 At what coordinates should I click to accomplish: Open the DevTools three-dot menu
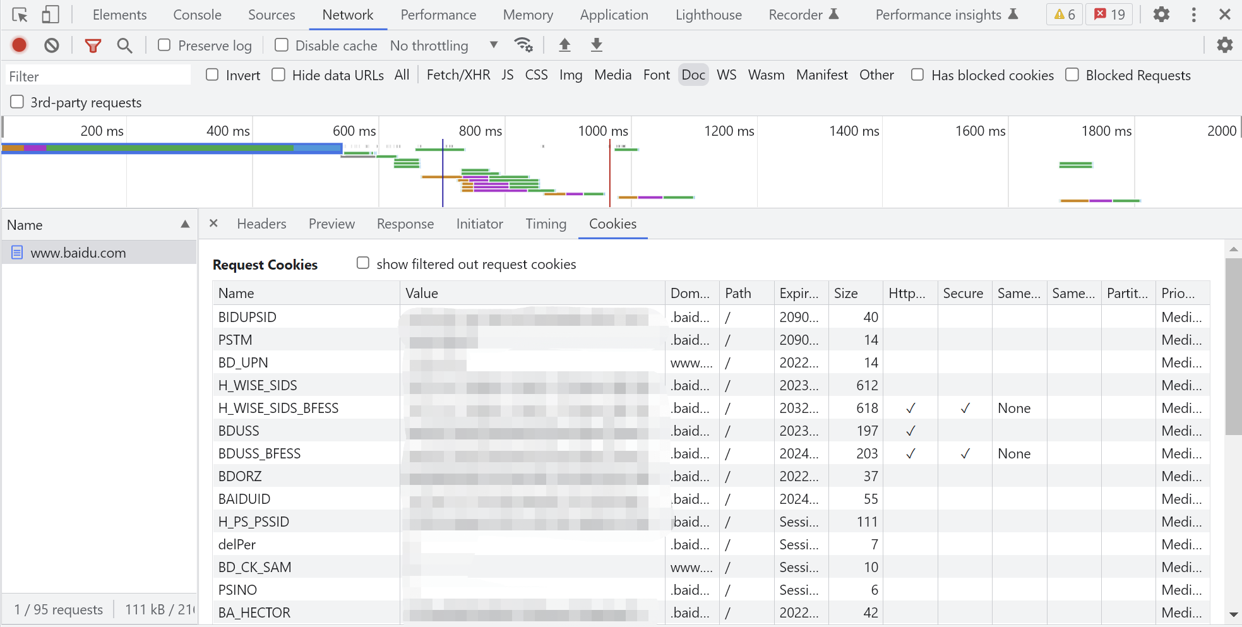(1193, 15)
